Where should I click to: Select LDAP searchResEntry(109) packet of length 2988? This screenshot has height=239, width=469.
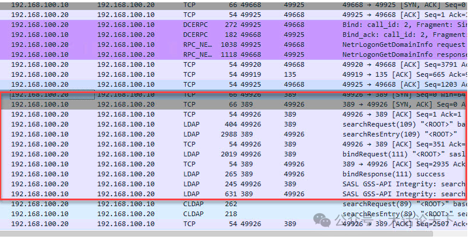pos(234,134)
